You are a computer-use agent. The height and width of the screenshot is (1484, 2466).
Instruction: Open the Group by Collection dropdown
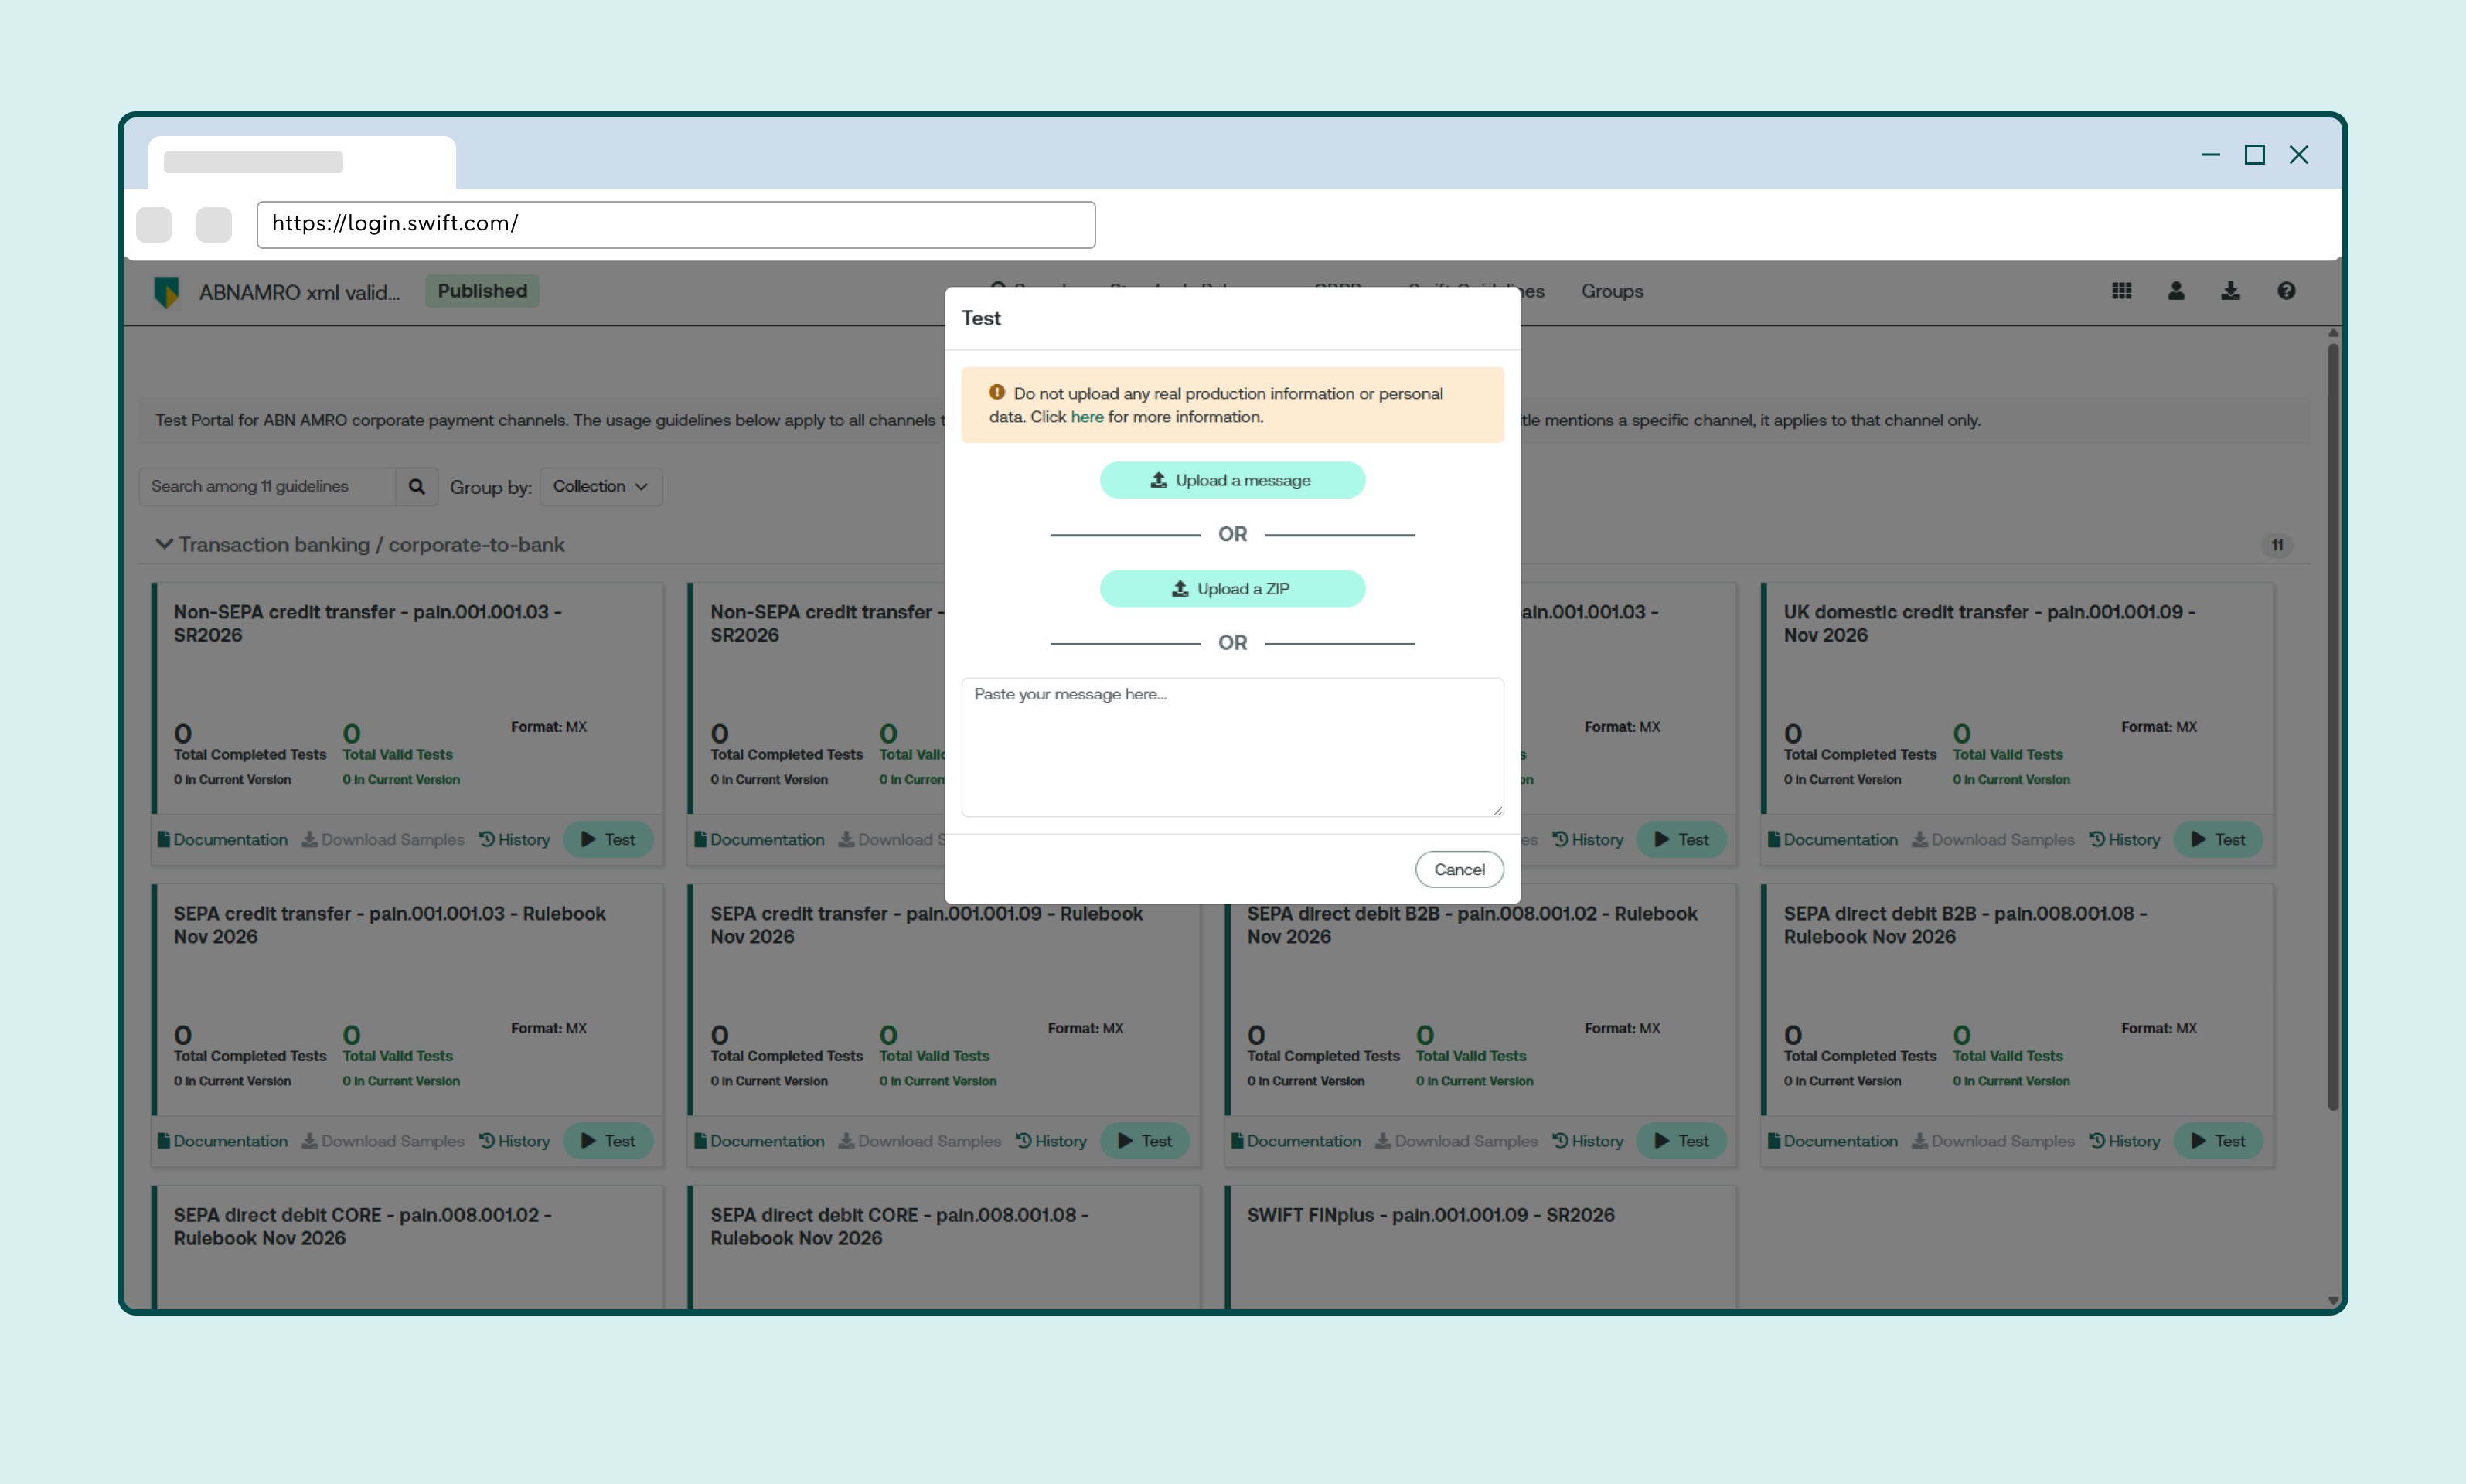tap(601, 487)
